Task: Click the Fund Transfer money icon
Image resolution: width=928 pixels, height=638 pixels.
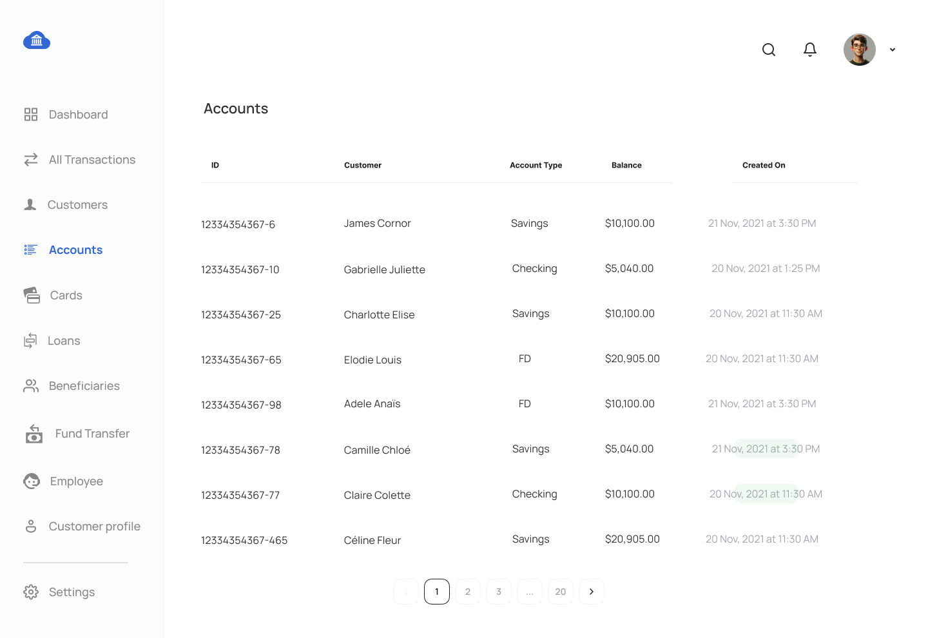Action: [x=34, y=434]
